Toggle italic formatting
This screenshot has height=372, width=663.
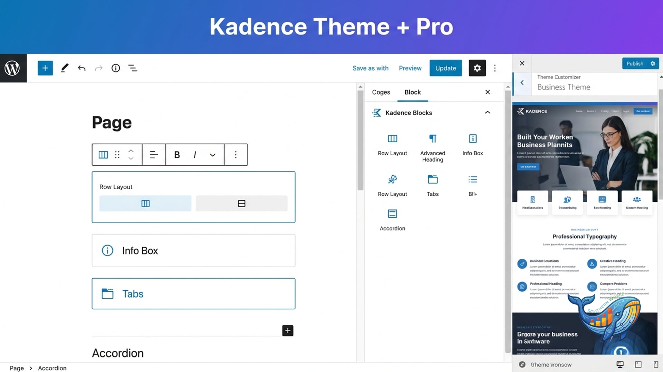coord(195,155)
